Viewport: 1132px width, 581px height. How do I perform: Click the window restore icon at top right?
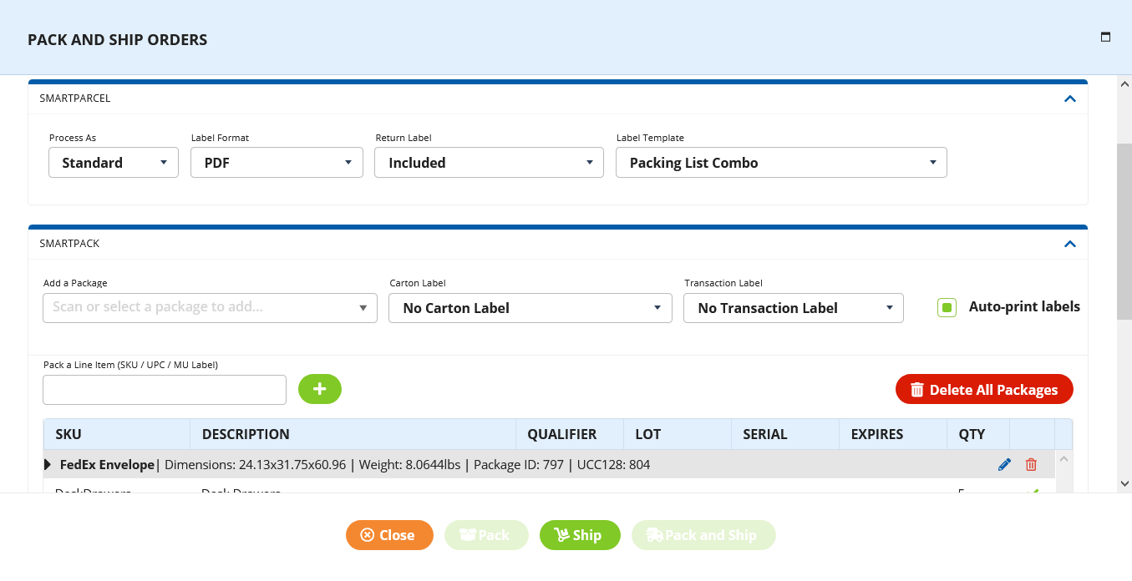1104,37
